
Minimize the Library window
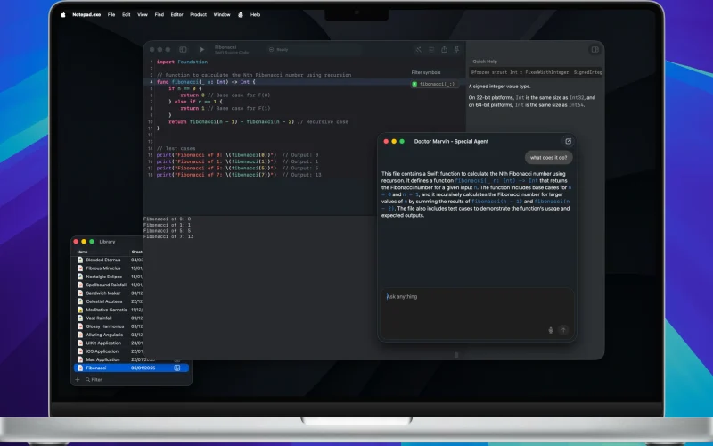click(84, 242)
